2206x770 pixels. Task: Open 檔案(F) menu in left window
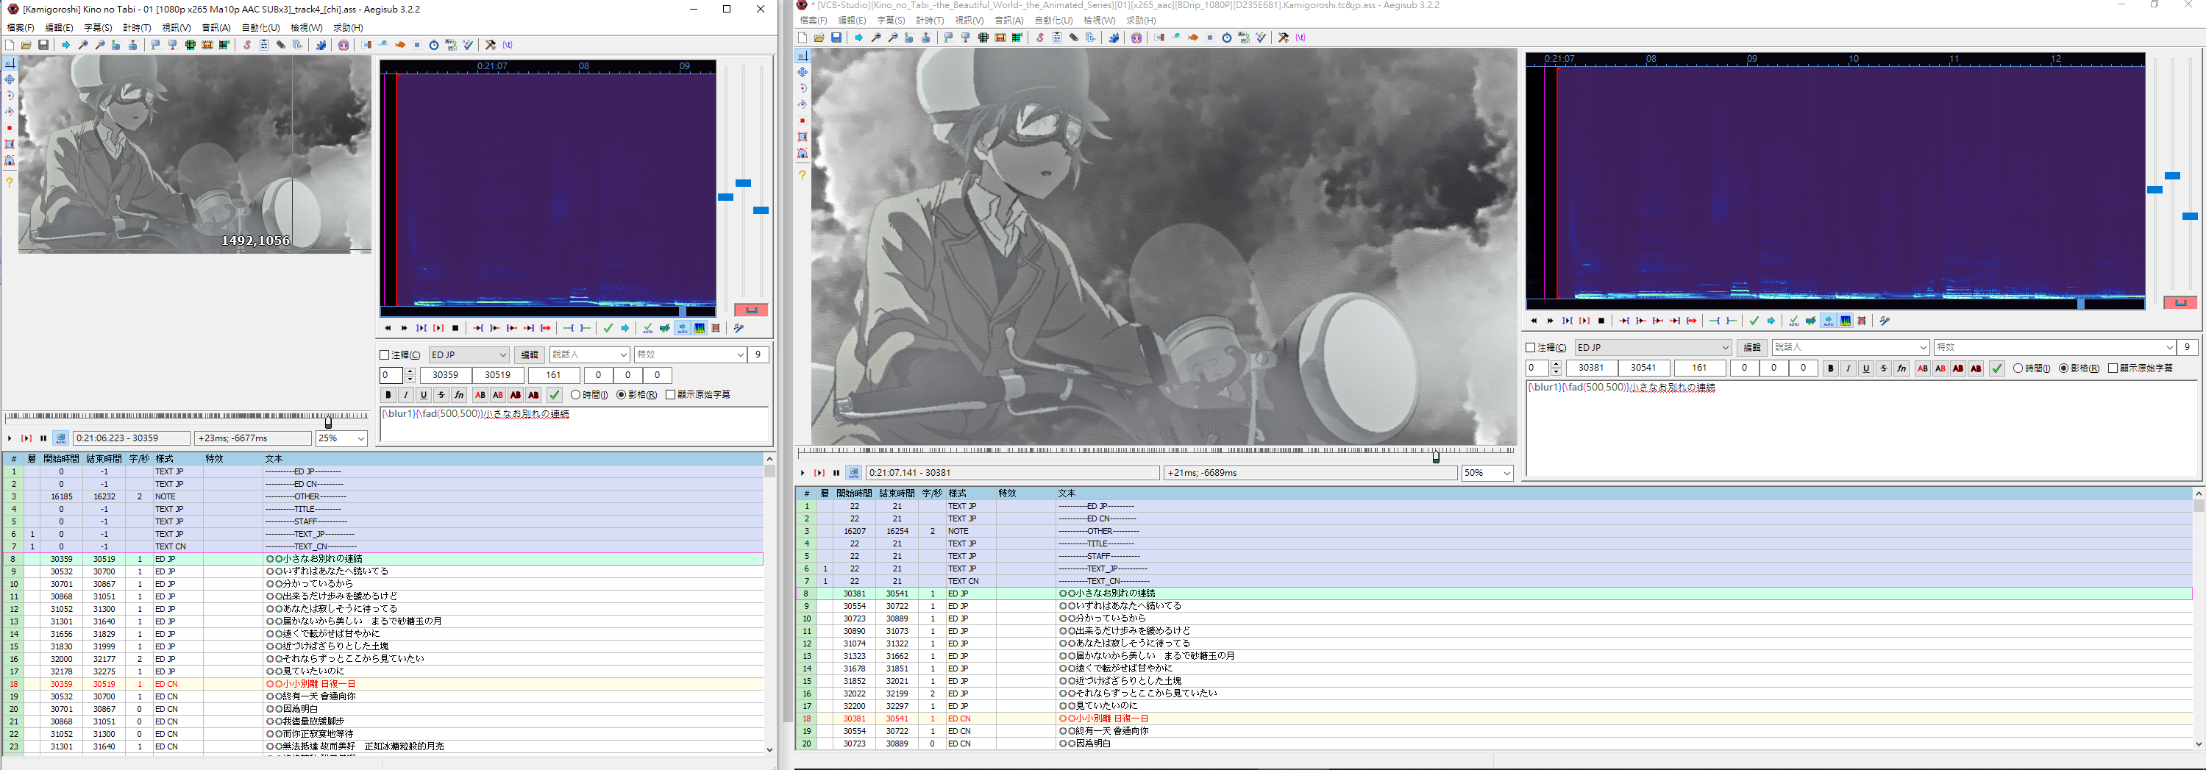[21, 28]
